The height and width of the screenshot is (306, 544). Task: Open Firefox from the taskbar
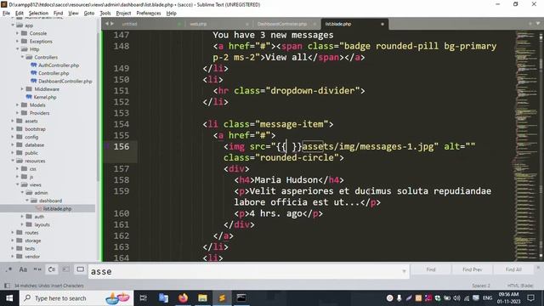183,298
